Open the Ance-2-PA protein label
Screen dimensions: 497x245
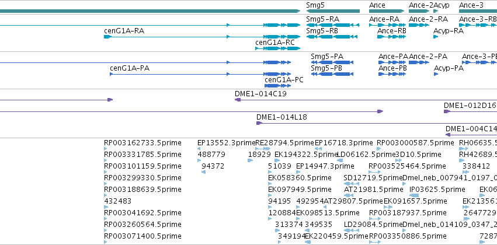[428, 57]
